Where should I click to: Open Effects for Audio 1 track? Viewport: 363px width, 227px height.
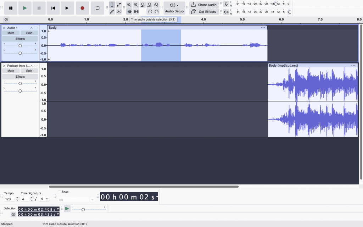[20, 39]
